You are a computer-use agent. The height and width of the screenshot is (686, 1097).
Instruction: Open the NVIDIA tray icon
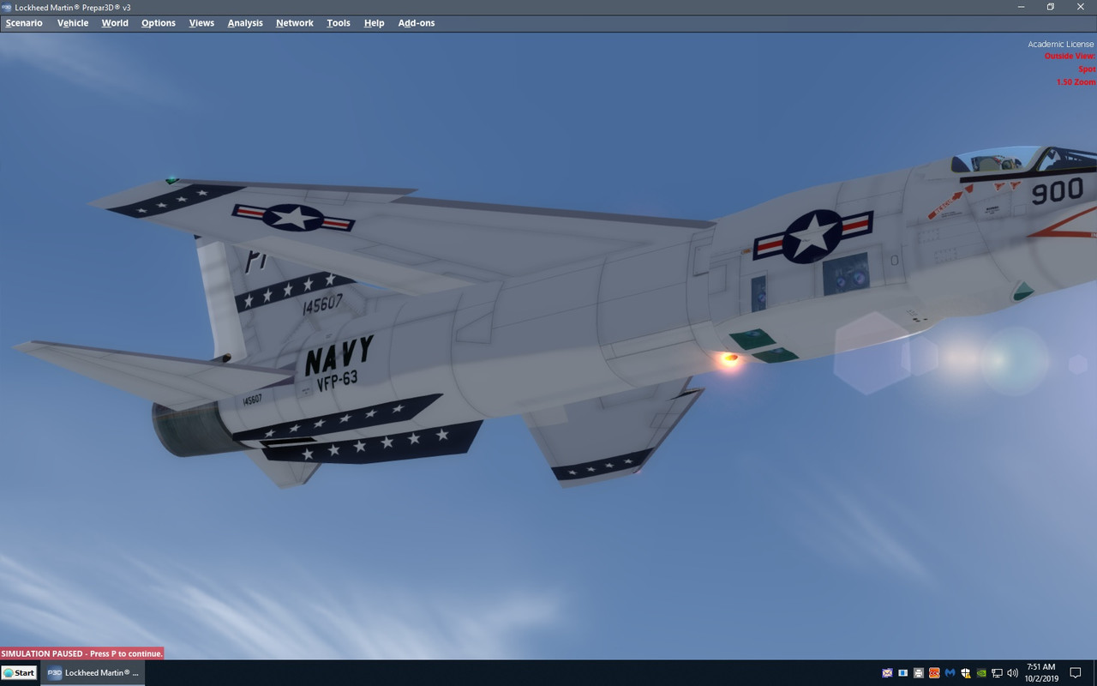coord(981,673)
